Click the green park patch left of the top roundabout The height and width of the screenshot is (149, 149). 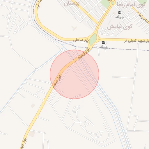pyautogui.click(x=105, y=4)
